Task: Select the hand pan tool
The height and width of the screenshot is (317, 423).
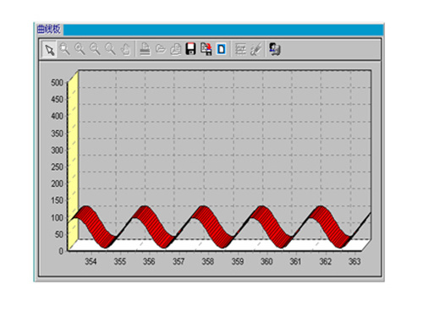Action: 125,50
